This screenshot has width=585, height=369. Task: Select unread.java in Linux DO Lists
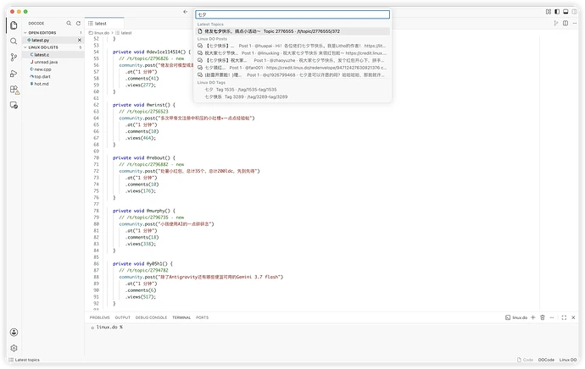pyautogui.click(x=53, y=62)
